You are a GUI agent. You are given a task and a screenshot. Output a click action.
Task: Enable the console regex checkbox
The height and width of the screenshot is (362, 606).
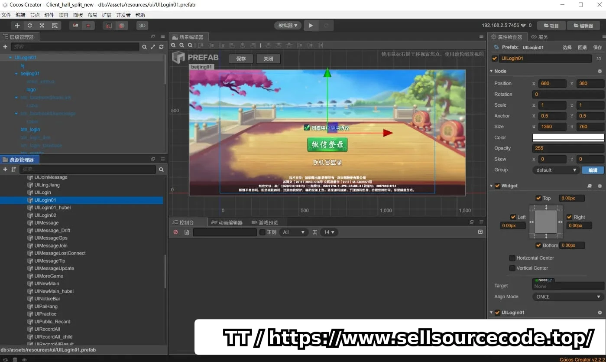(262, 232)
